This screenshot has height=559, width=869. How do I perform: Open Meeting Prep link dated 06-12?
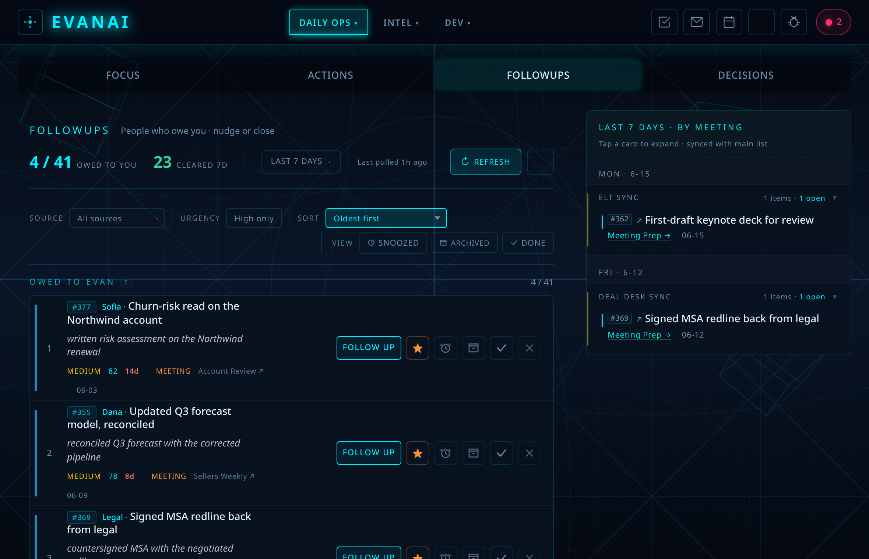pos(639,335)
